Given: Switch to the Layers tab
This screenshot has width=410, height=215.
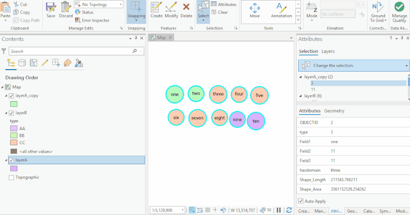Looking at the screenshot, I should [328, 51].
